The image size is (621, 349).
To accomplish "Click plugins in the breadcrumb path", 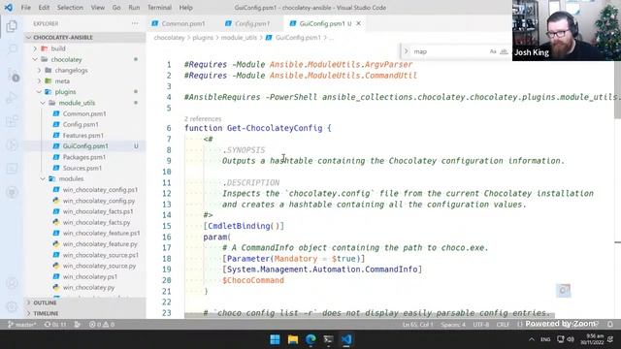I will [203, 38].
